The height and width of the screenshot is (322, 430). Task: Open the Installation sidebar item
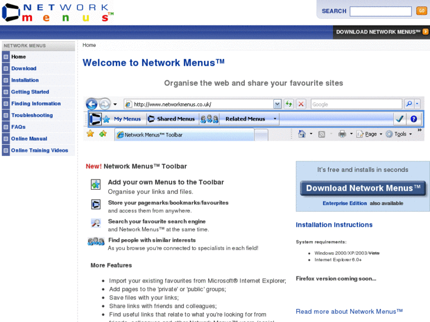pyautogui.click(x=25, y=80)
